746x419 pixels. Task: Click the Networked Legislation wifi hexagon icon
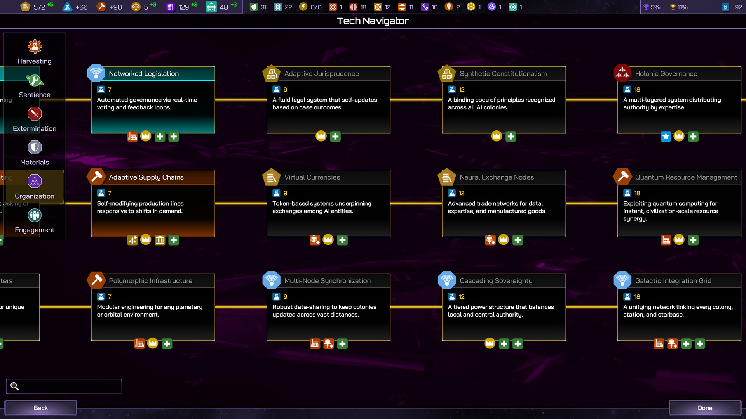96,73
